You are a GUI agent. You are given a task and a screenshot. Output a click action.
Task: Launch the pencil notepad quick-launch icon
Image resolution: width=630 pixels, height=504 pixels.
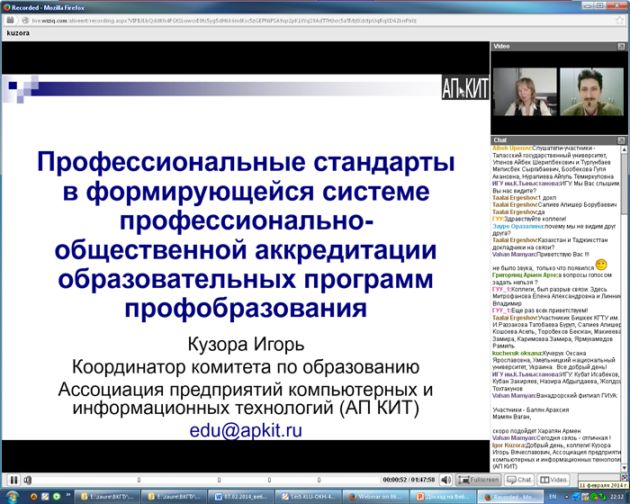45,497
